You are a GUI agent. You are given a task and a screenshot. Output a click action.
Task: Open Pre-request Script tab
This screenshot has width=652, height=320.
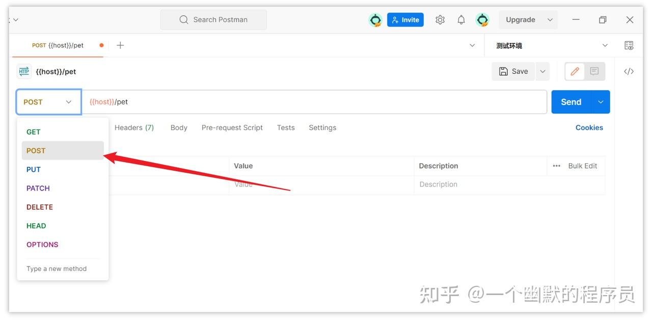[232, 127]
